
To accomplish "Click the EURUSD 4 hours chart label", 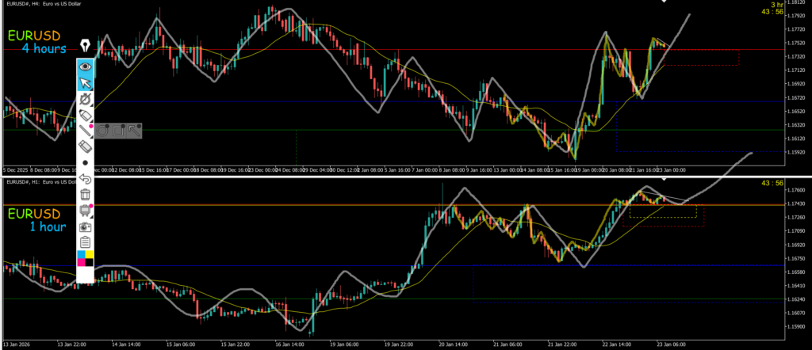I will click(x=37, y=42).
